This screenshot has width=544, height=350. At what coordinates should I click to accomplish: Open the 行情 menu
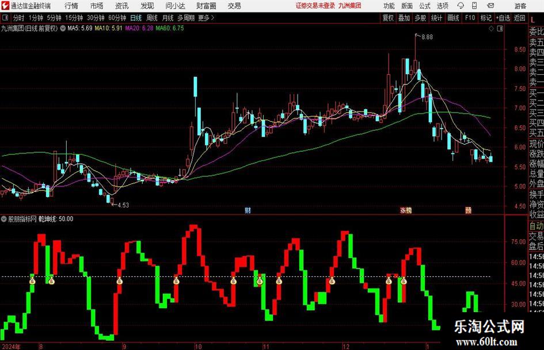(71, 6)
